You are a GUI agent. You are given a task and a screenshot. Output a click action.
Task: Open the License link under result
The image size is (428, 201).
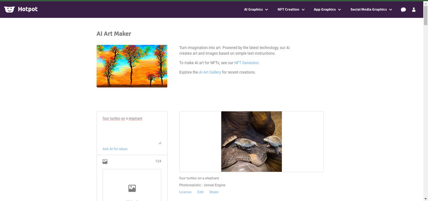tap(185, 192)
